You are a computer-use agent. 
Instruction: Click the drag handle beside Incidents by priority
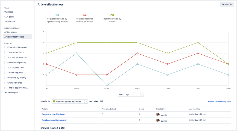point(5,62)
